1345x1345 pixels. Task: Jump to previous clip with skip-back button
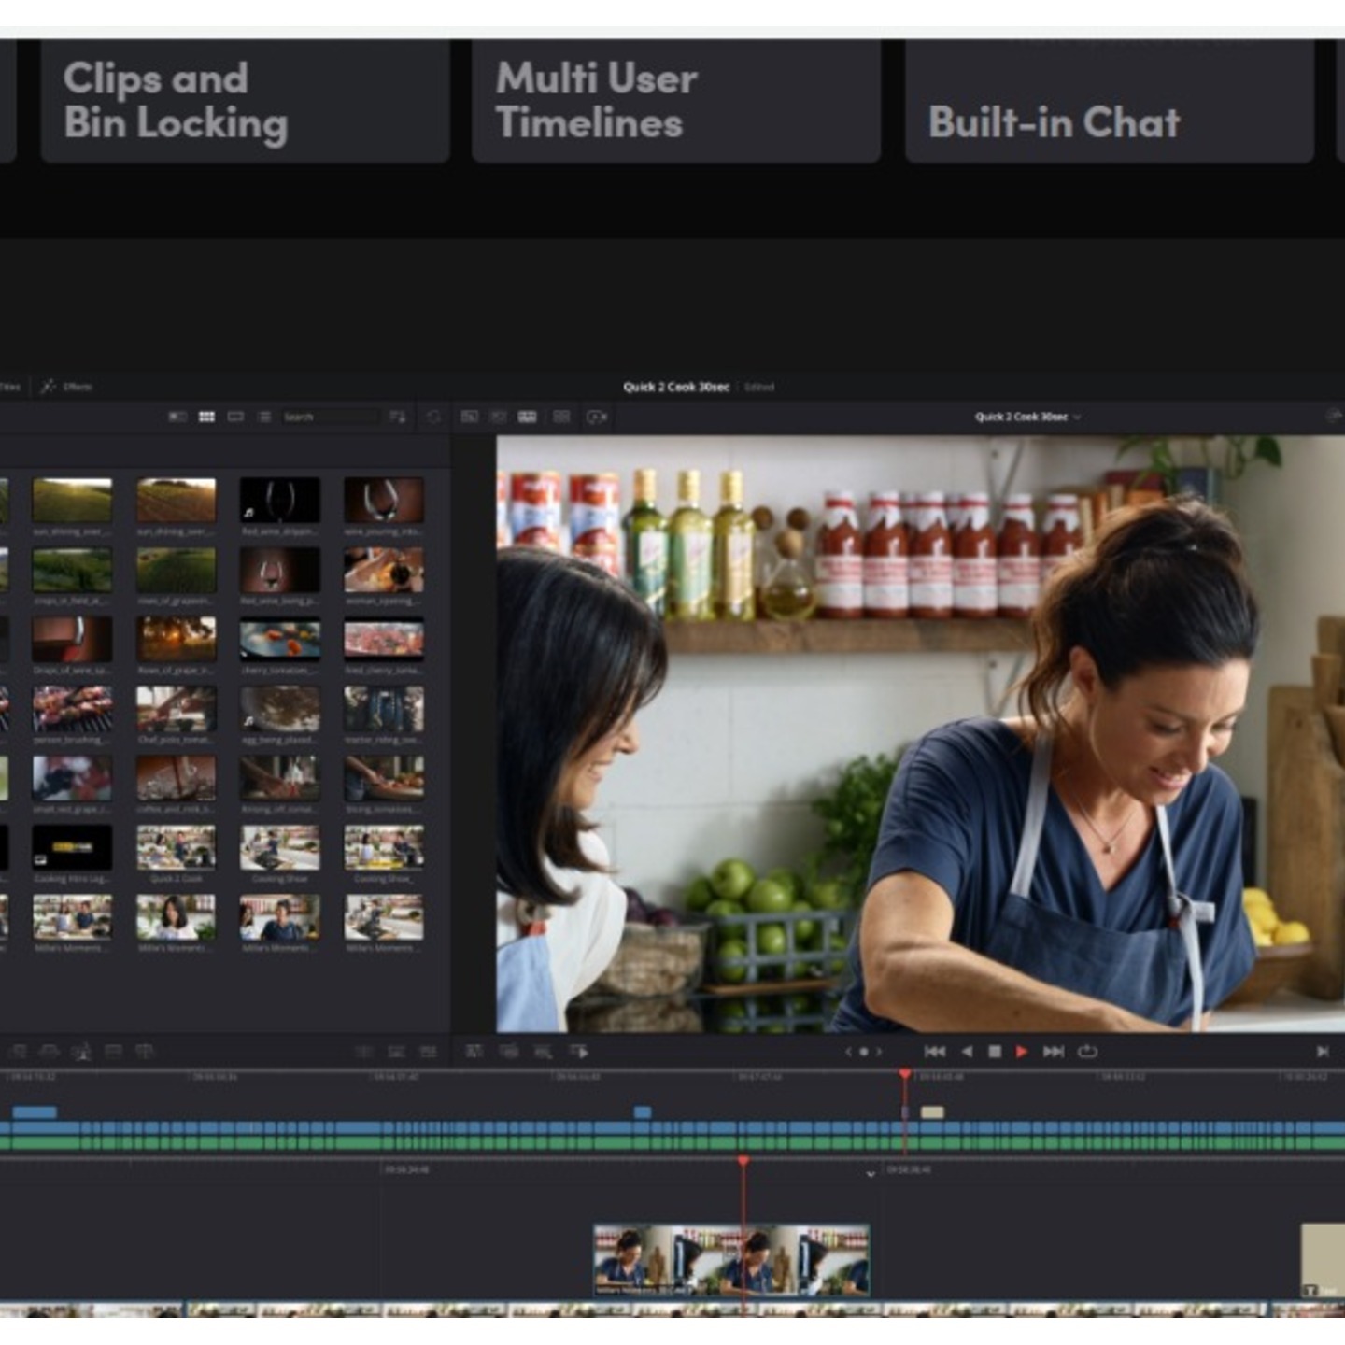[935, 1052]
